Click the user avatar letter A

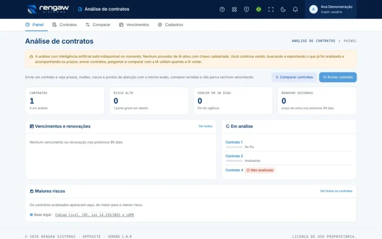(x=313, y=9)
